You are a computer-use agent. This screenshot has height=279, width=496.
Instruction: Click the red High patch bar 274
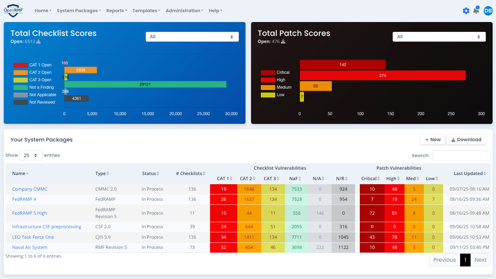[x=383, y=76]
